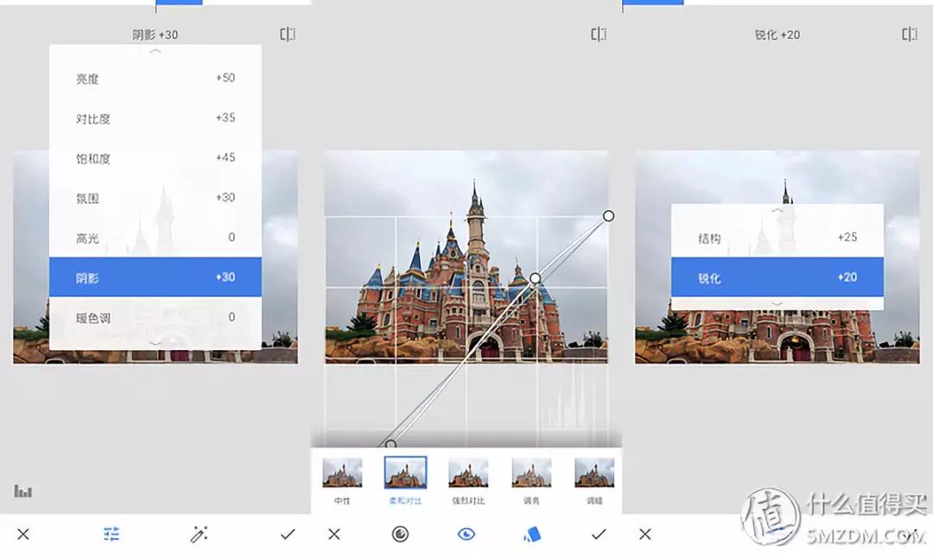Screen dimensions: 933x554
Task: Tap compare icon in the 阴影 +30 screen
Action: point(288,35)
